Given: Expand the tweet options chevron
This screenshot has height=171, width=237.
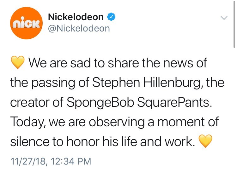Looking at the screenshot, I should [x=223, y=18].
